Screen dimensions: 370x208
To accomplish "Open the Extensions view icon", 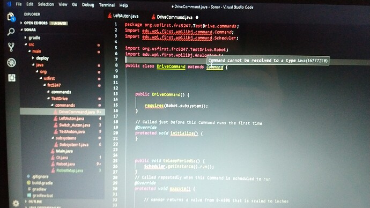I will [12, 78].
